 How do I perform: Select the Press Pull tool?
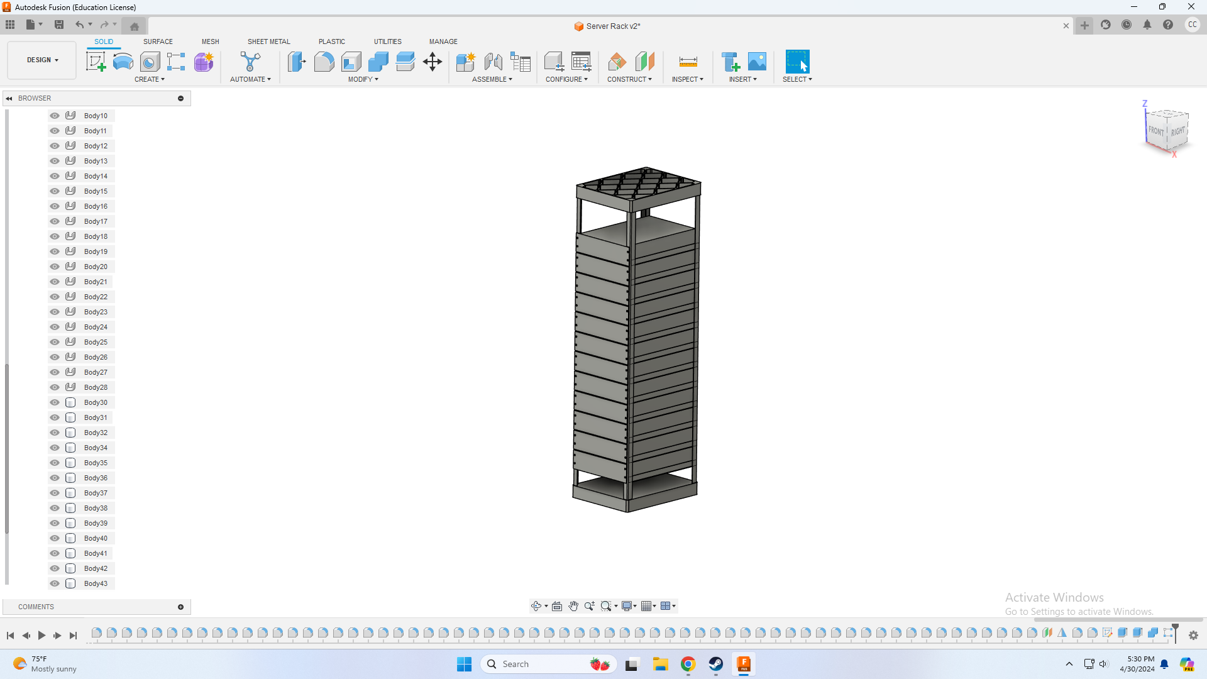coord(297,62)
